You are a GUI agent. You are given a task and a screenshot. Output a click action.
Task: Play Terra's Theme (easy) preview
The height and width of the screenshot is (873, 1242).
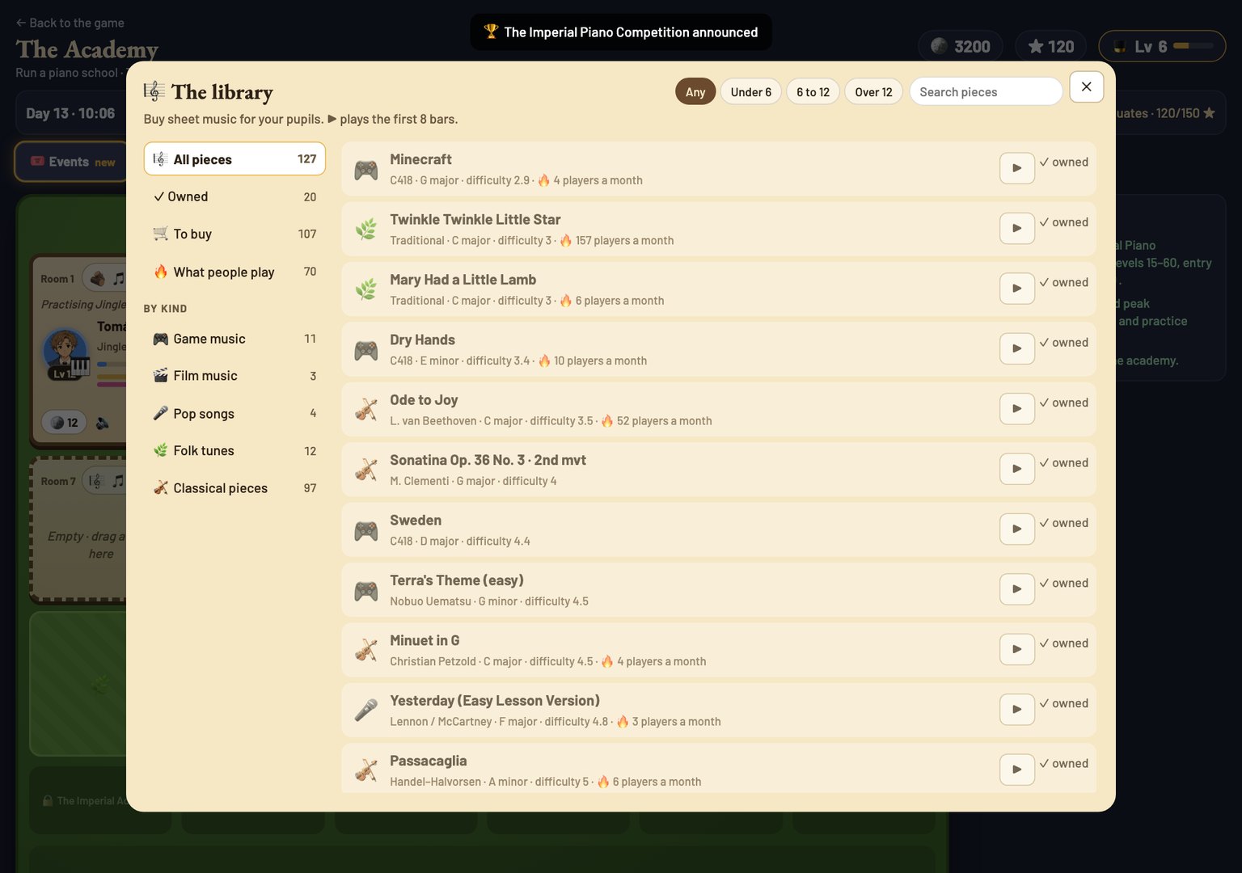click(1017, 589)
